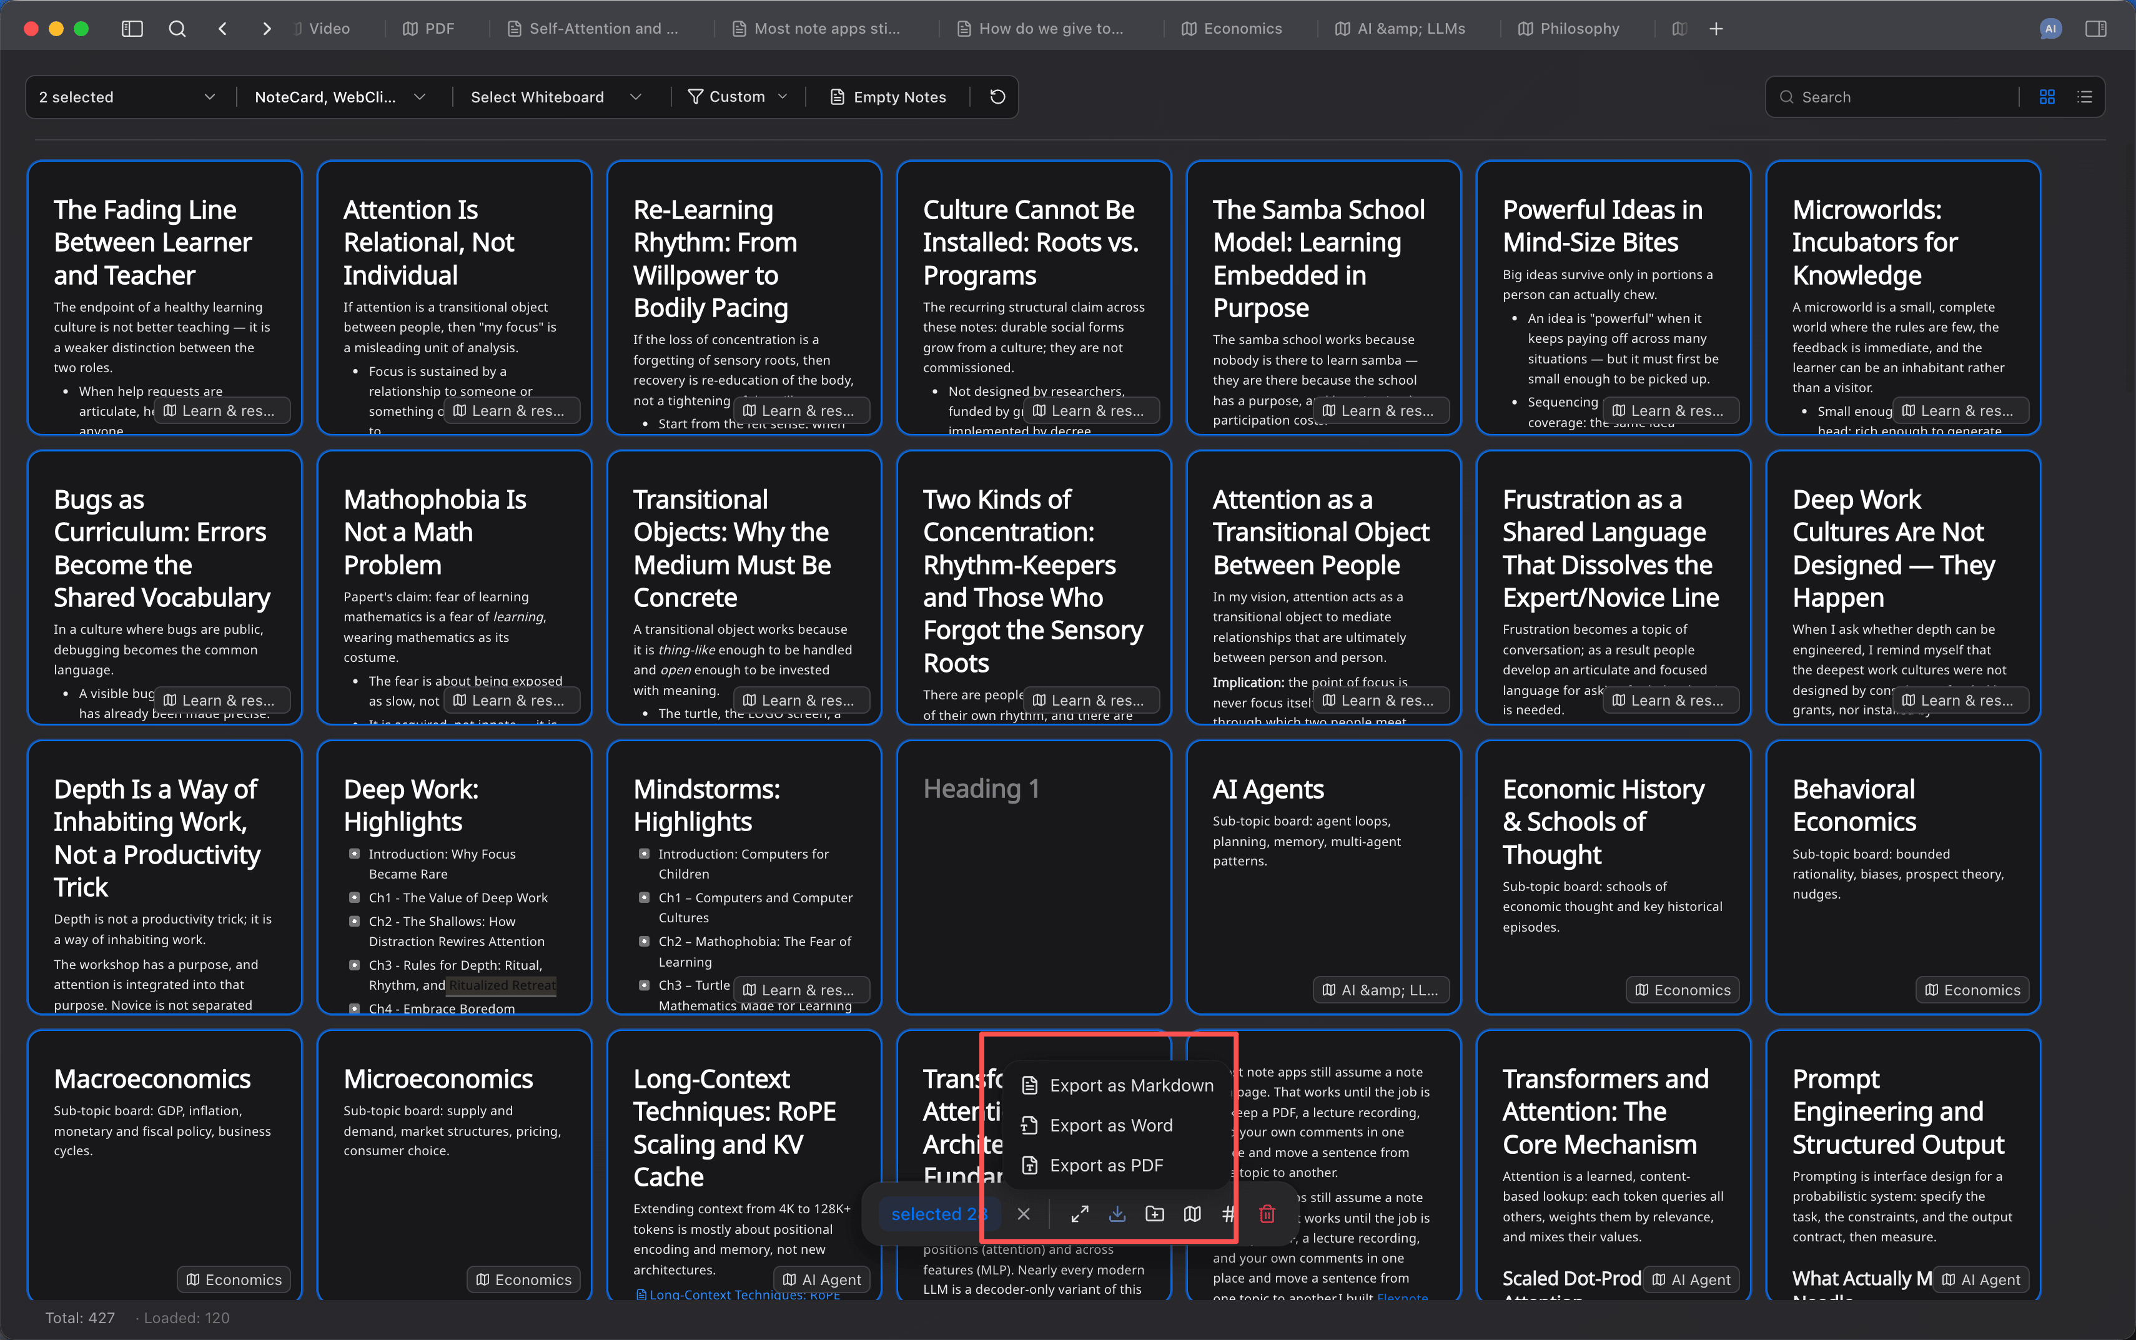
Task: Toggle the right sidebar panel icon
Action: [x=2096, y=28]
